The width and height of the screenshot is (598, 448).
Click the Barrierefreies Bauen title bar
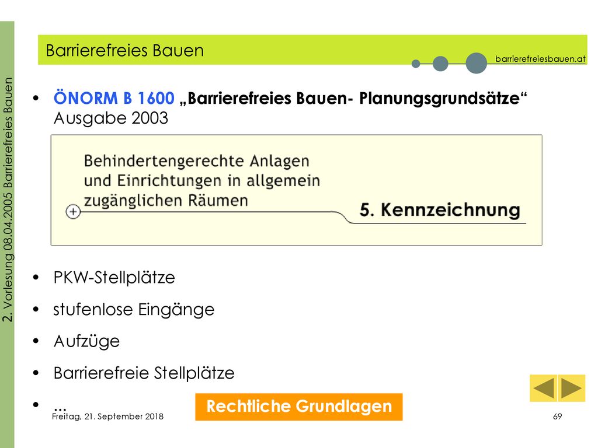point(312,50)
